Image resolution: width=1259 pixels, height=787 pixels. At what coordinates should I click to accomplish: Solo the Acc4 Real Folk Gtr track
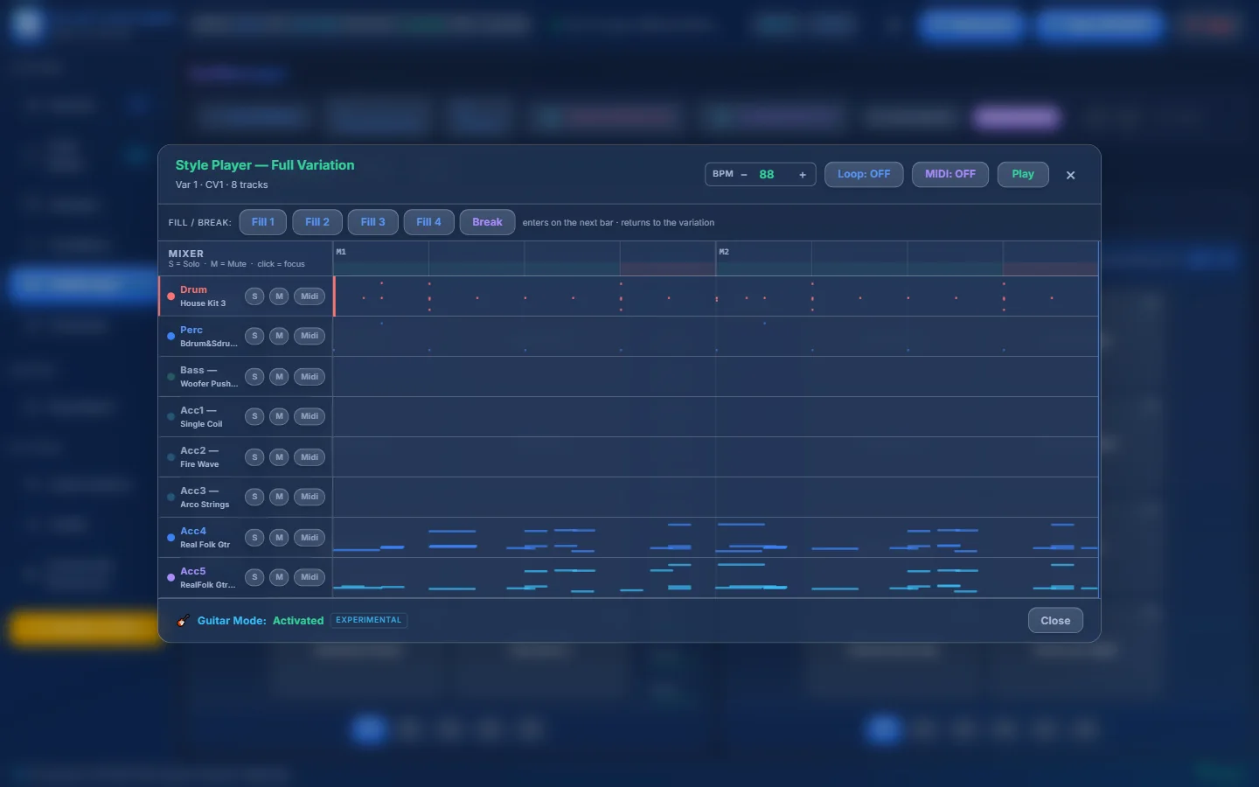(254, 538)
